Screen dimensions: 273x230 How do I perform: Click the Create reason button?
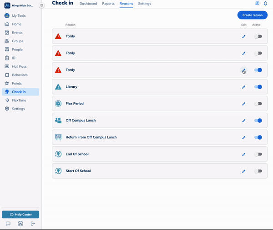(x=252, y=15)
